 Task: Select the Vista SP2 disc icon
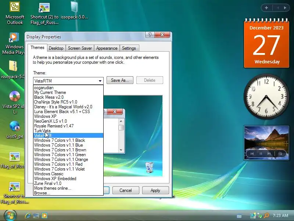(x=14, y=102)
